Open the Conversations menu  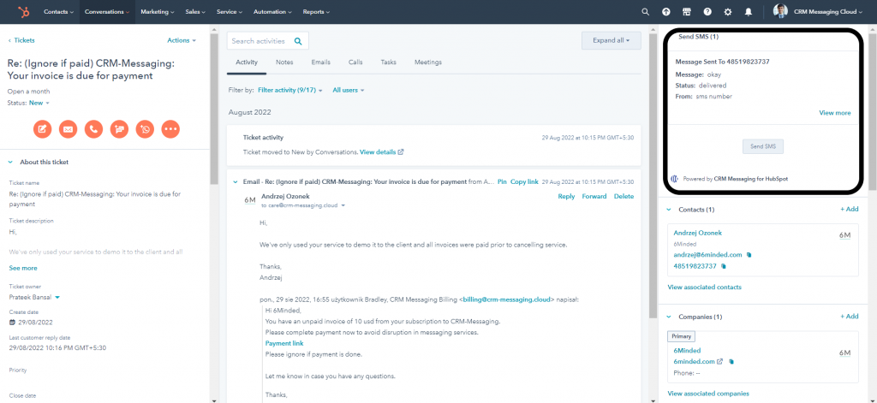point(107,12)
